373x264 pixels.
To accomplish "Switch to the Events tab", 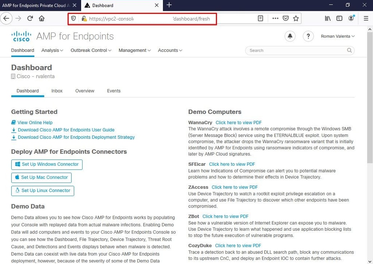I will coord(114,91).
